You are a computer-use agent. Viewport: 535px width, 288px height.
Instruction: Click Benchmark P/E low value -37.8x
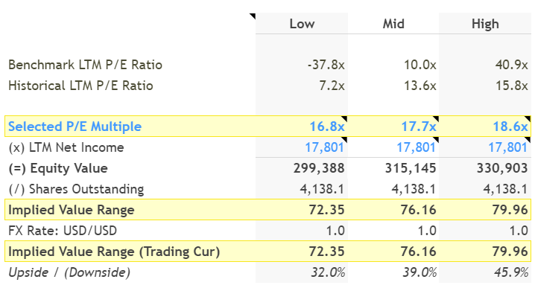[x=326, y=65]
